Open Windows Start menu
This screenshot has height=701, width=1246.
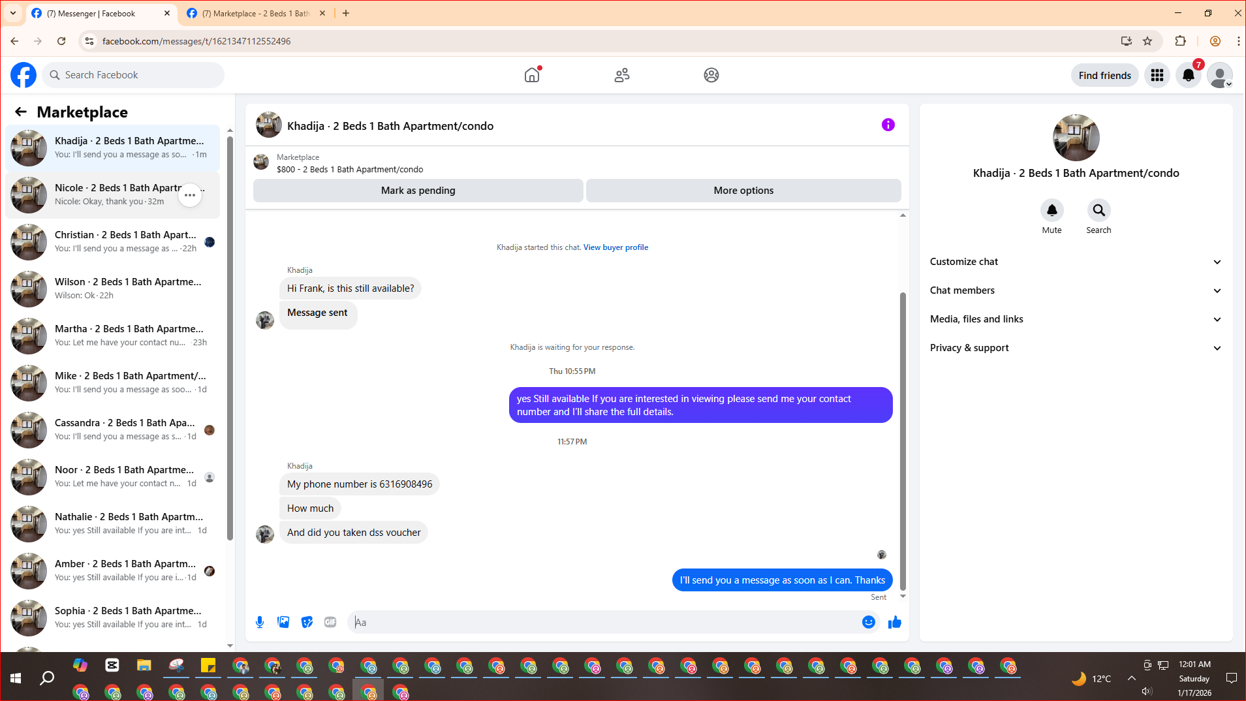point(16,678)
